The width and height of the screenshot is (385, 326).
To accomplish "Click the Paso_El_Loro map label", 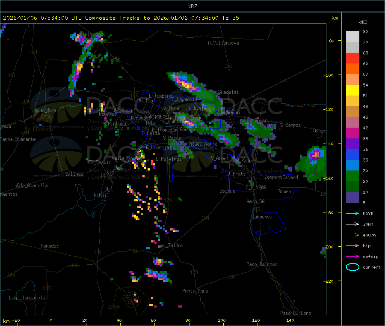I will point(296,313).
